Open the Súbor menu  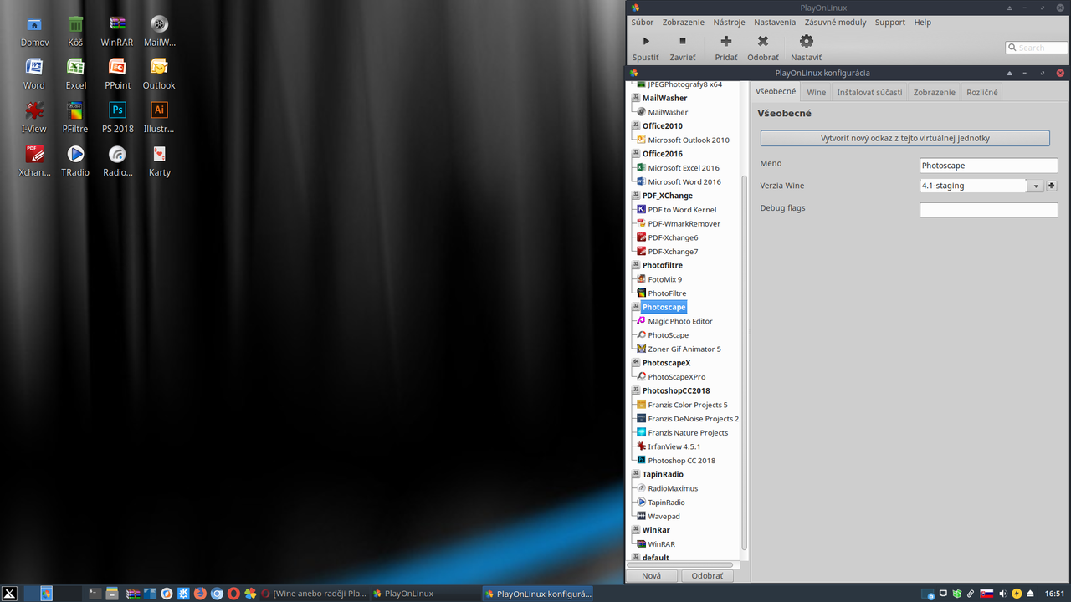[x=643, y=23]
